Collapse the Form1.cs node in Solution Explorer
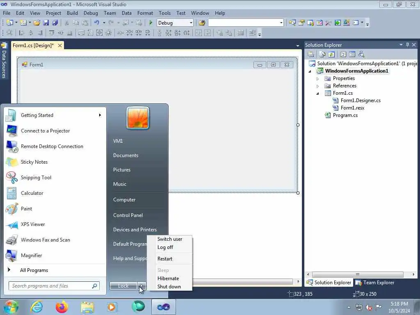Viewport: 420px width, 315px height. (318, 94)
